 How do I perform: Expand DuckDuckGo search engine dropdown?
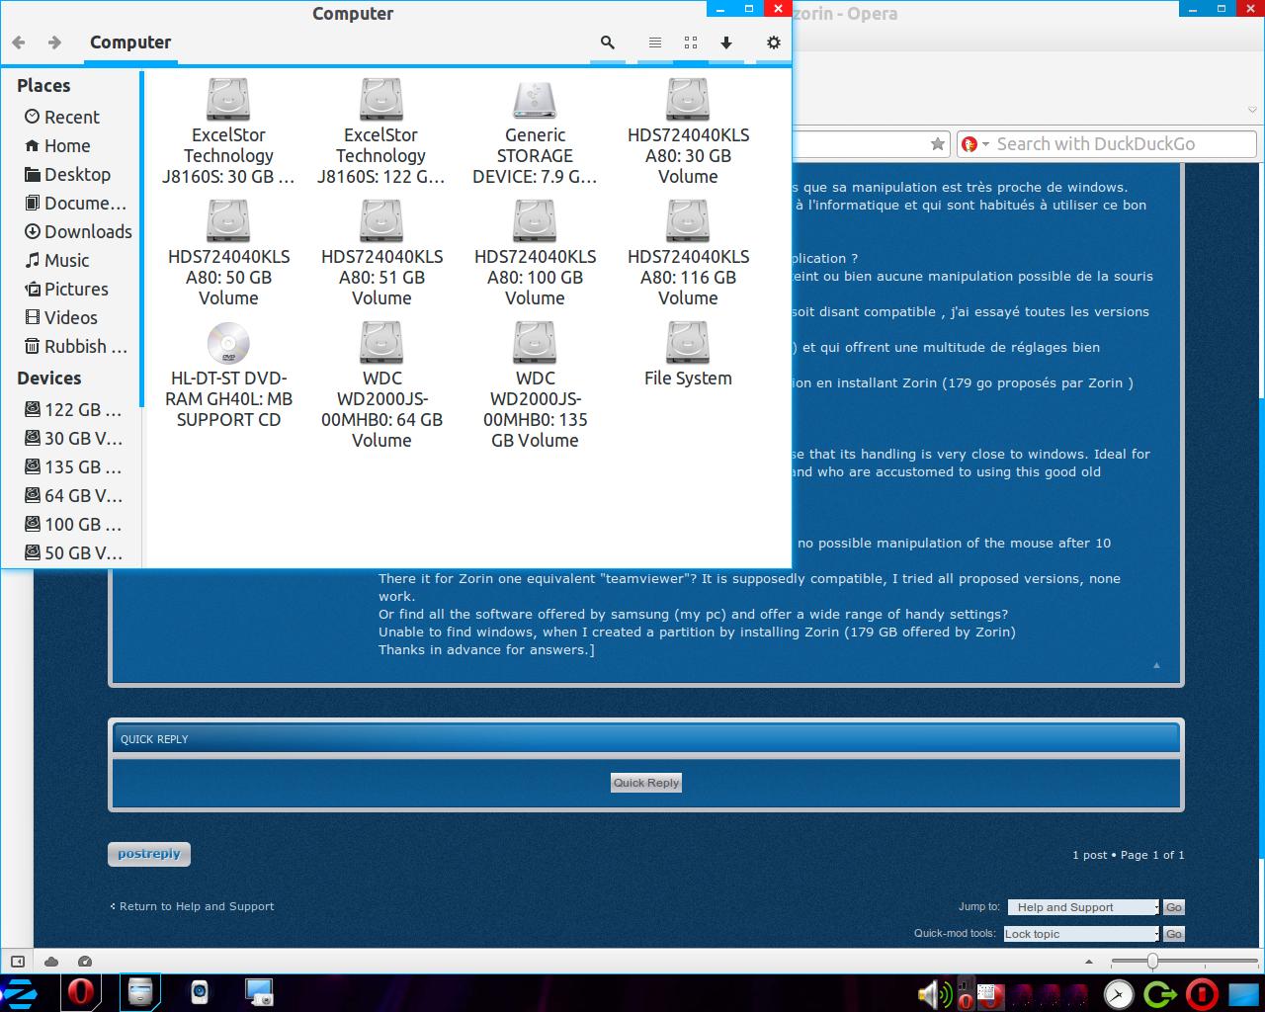[975, 144]
